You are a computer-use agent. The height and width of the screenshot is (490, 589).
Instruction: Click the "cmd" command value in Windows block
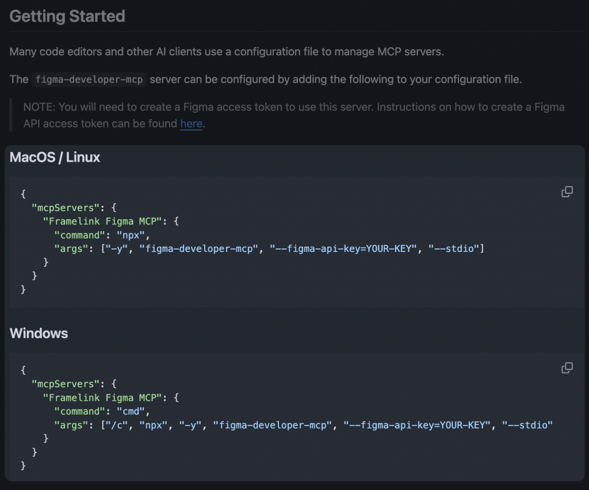(x=131, y=411)
